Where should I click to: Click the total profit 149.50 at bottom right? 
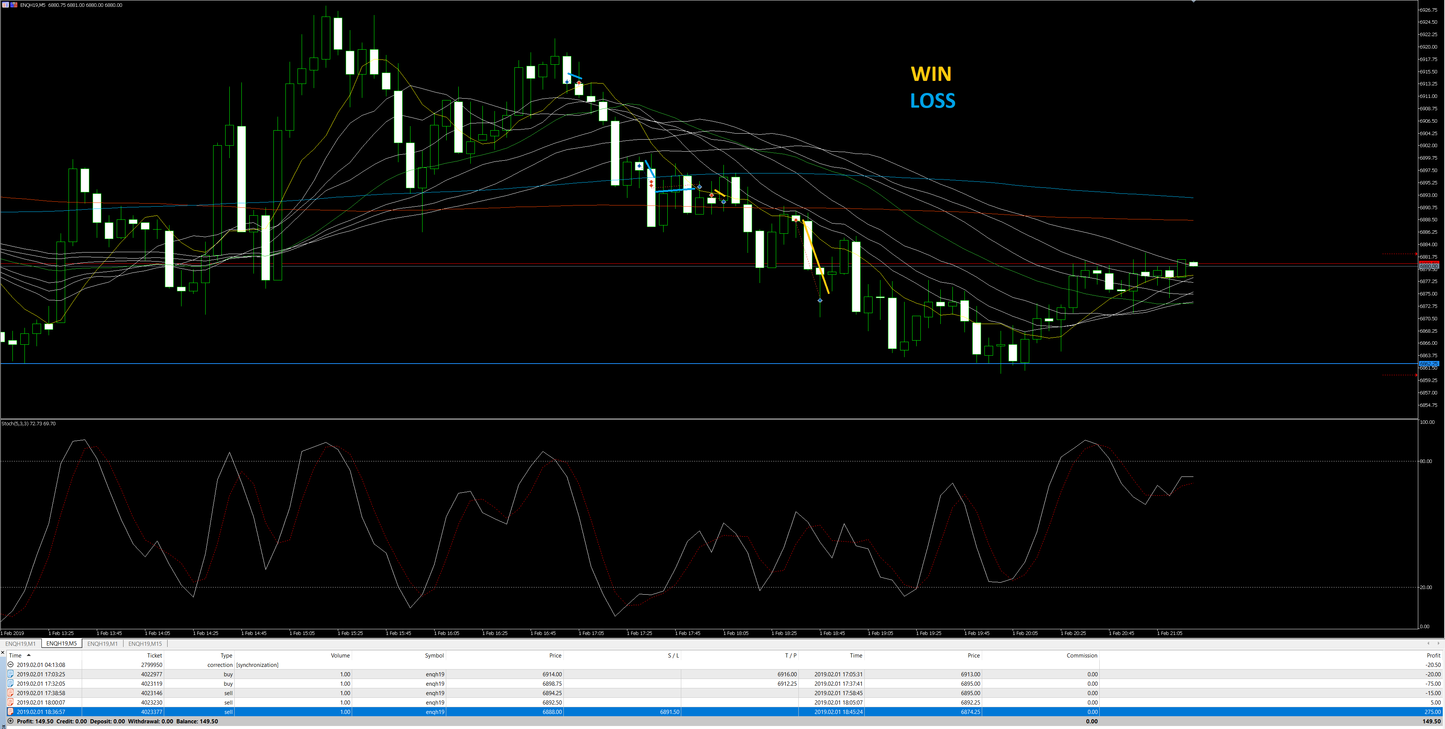[x=1431, y=721]
